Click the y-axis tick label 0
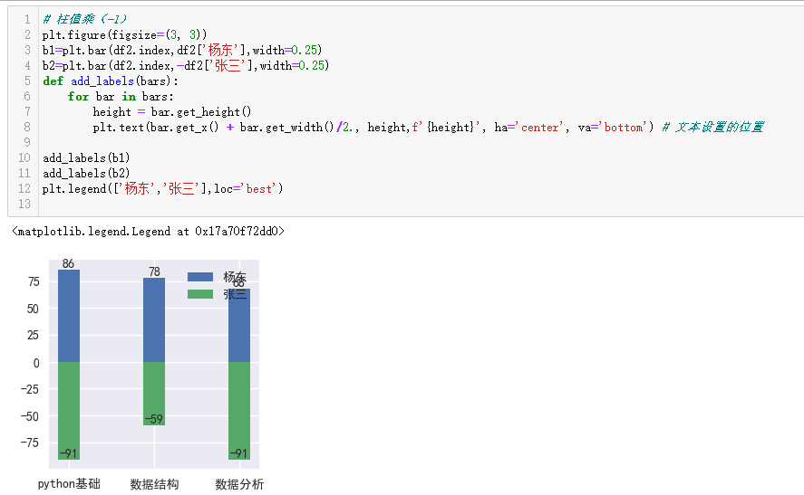The image size is (804, 495). (x=36, y=363)
